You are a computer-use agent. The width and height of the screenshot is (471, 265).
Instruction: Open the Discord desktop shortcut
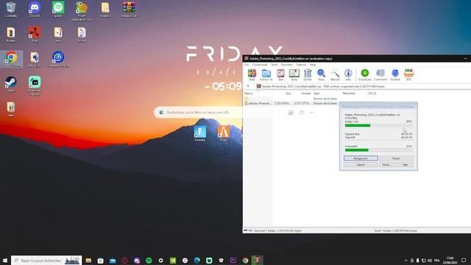coord(35,10)
